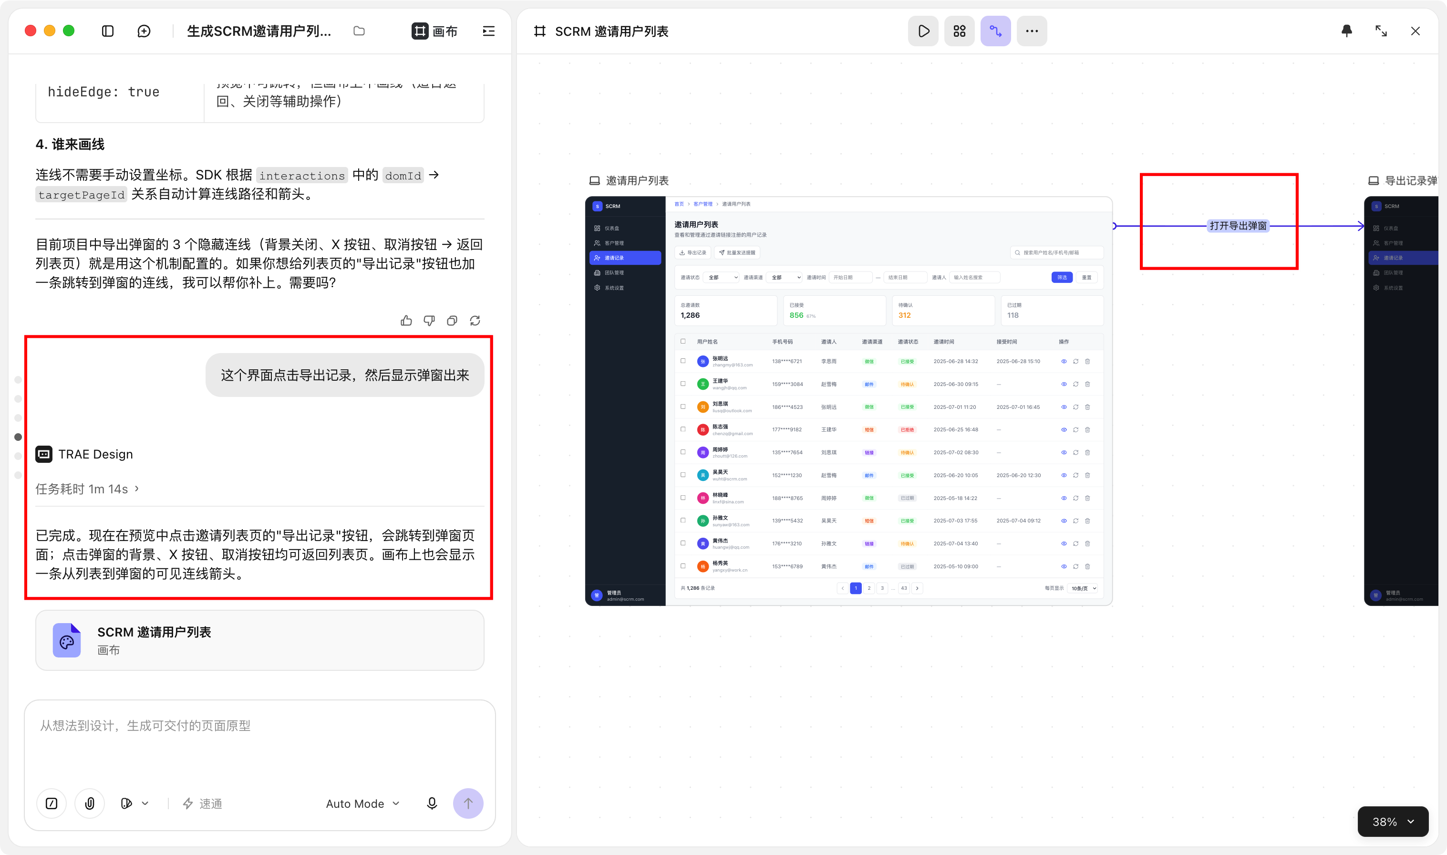Attach a file with paperclip icon

pyautogui.click(x=90, y=803)
